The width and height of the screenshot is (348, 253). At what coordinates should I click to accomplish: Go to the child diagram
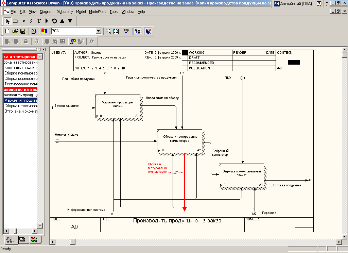pyautogui.click(x=70, y=21)
